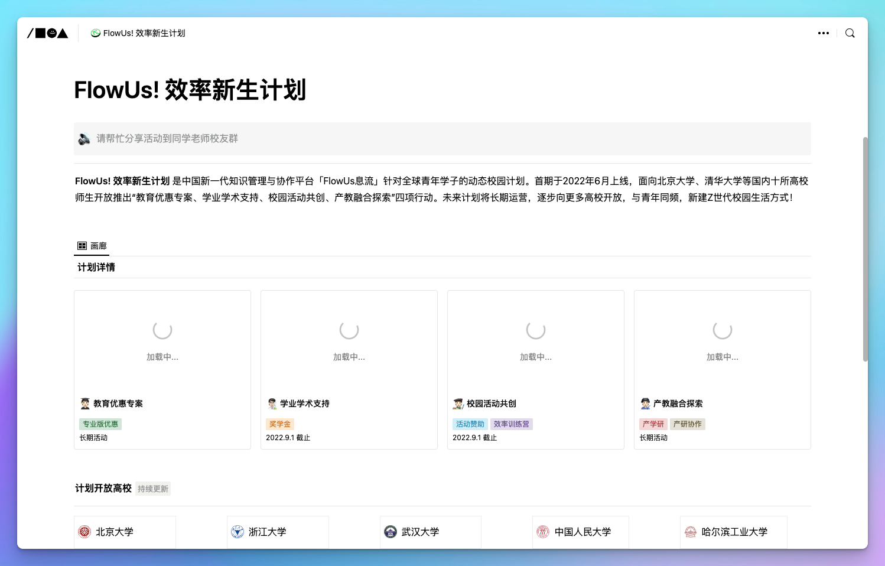Click the megaphone icon in the callout
The width and height of the screenshot is (885, 566).
coord(84,139)
